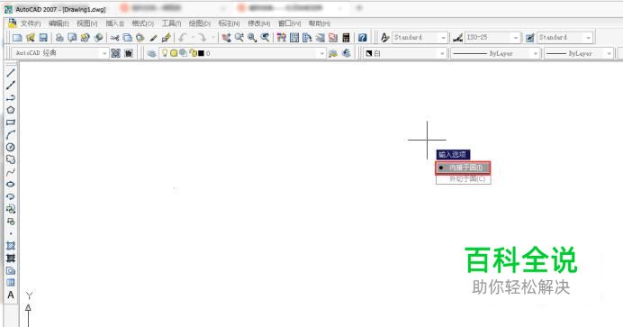This screenshot has height=327, width=623.
Task: Select the Point tool
Action: tap(11, 233)
